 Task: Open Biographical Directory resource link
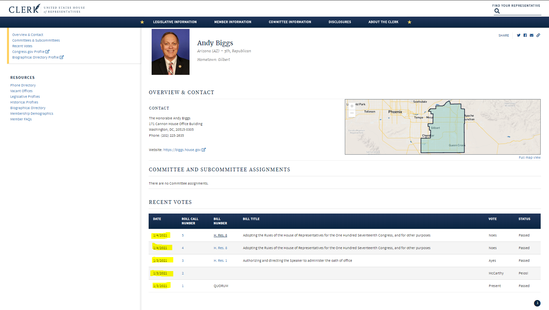pos(28,108)
